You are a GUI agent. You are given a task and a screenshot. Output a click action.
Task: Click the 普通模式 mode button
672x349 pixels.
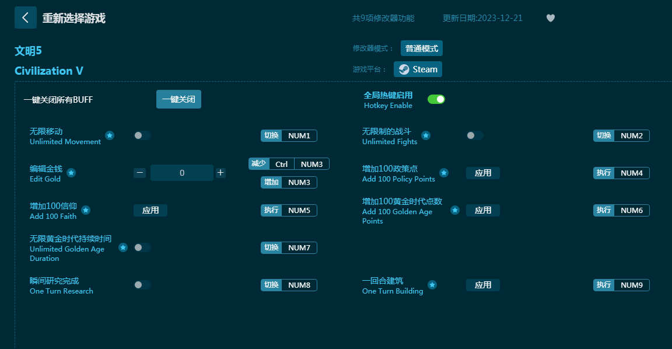tap(421, 48)
